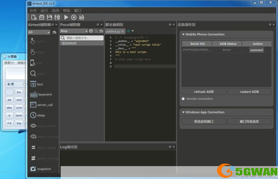
Task: Select the sleep command
Action: [37, 115]
